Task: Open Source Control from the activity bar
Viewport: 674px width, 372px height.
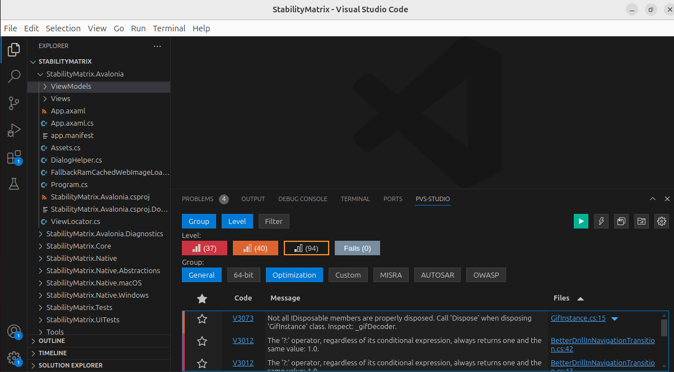Action: pos(14,103)
